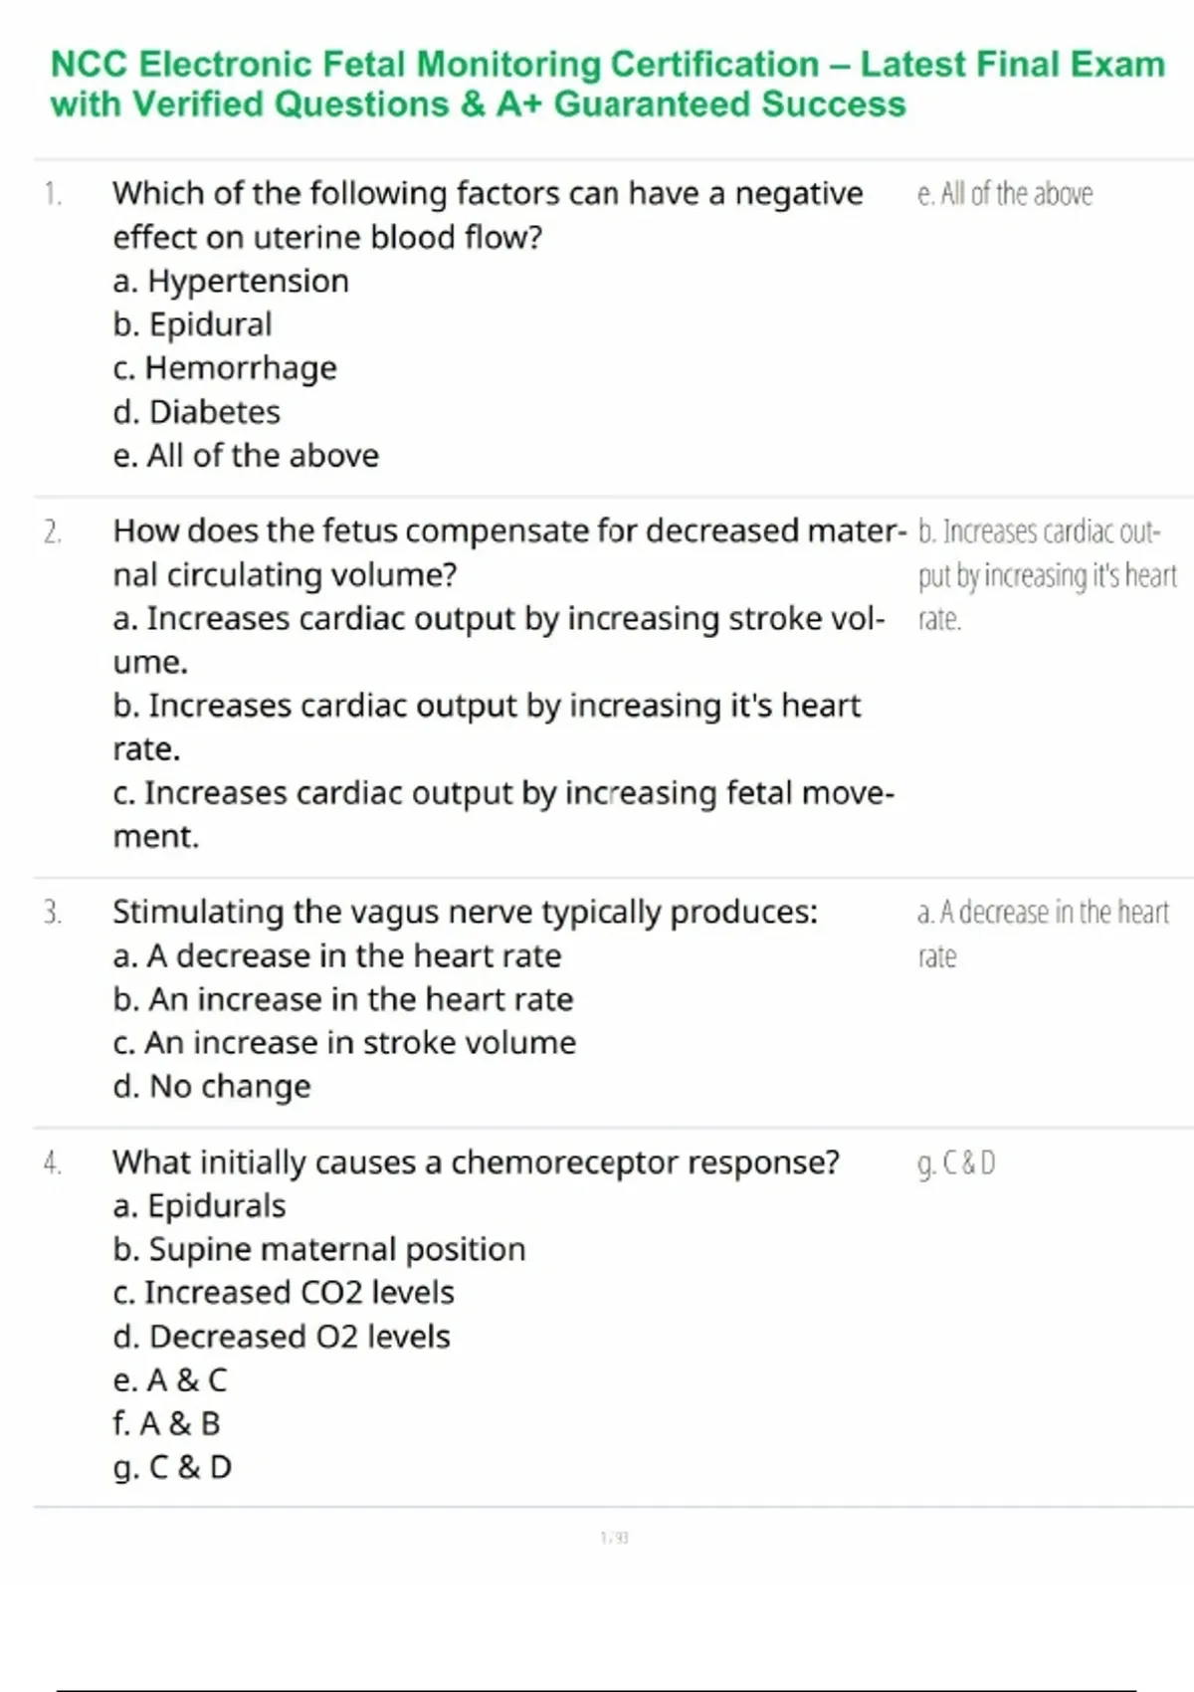Image resolution: width=1194 pixels, height=1692 pixels.
Task: Select answer option 'b. Epidural'
Action: (192, 324)
